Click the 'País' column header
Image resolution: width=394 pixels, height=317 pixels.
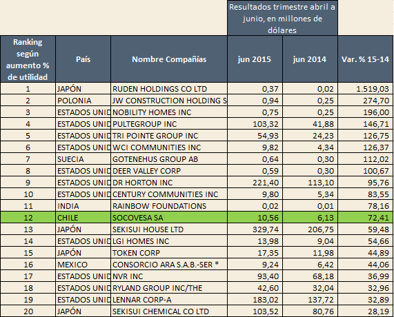click(83, 59)
